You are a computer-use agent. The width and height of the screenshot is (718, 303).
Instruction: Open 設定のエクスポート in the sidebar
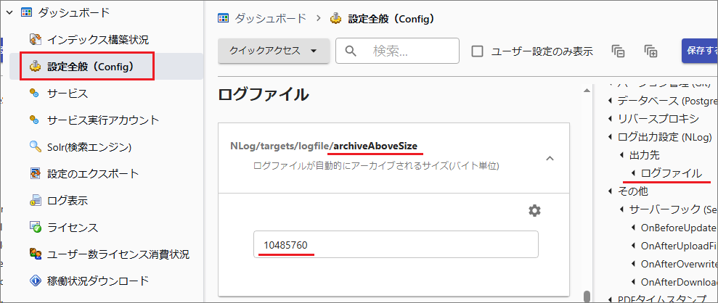pyautogui.click(x=93, y=174)
